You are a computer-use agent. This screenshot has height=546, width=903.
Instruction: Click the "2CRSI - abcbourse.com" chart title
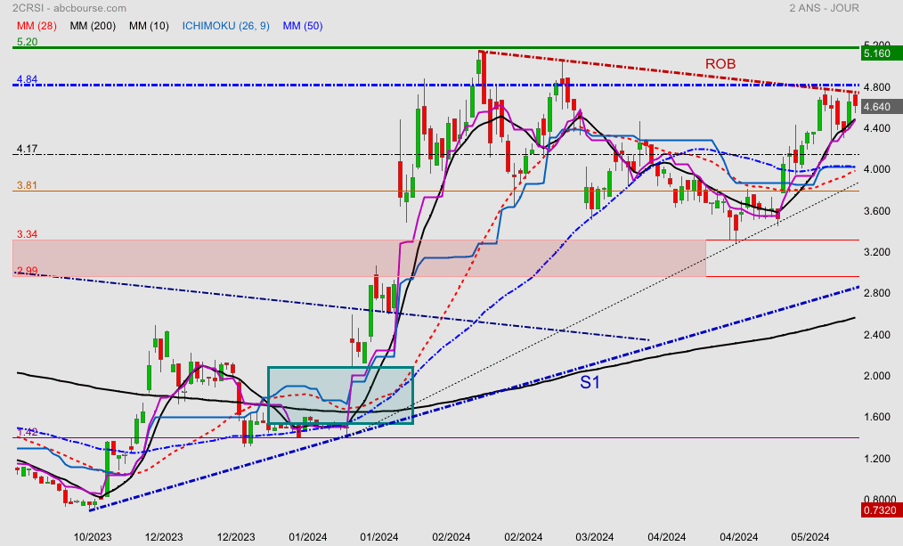(69, 8)
